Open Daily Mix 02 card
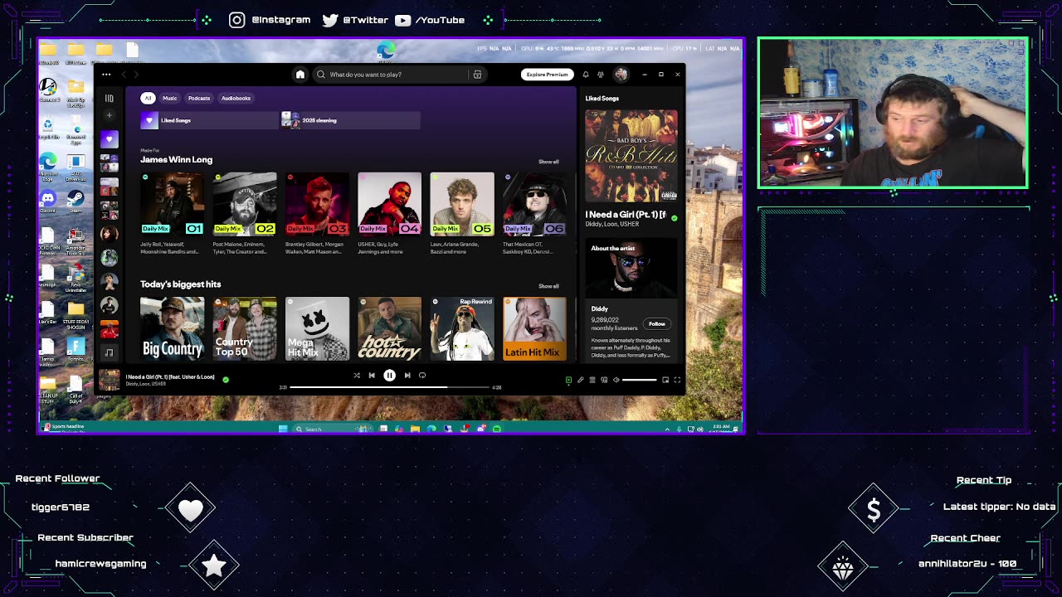Image resolution: width=1062 pixels, height=597 pixels. [x=245, y=214]
